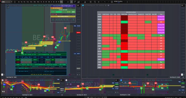This screenshot has width=186, height=98.
Task: Expand the legend chevron in Arm Holdings pane
Action: tap(83, 8)
